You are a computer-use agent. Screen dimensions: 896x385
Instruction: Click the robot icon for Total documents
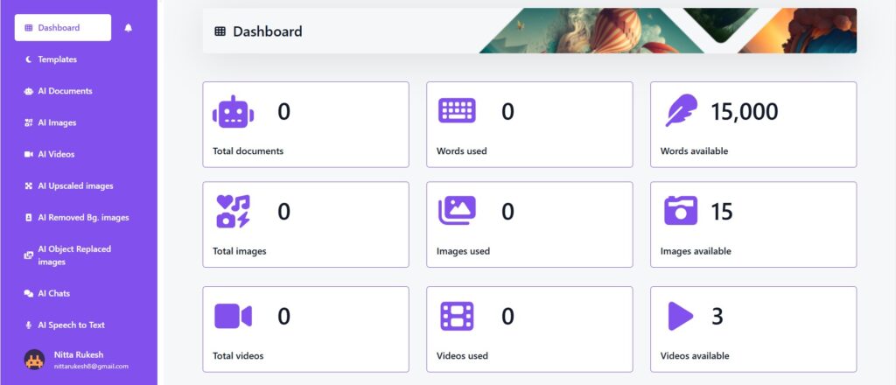[233, 112]
